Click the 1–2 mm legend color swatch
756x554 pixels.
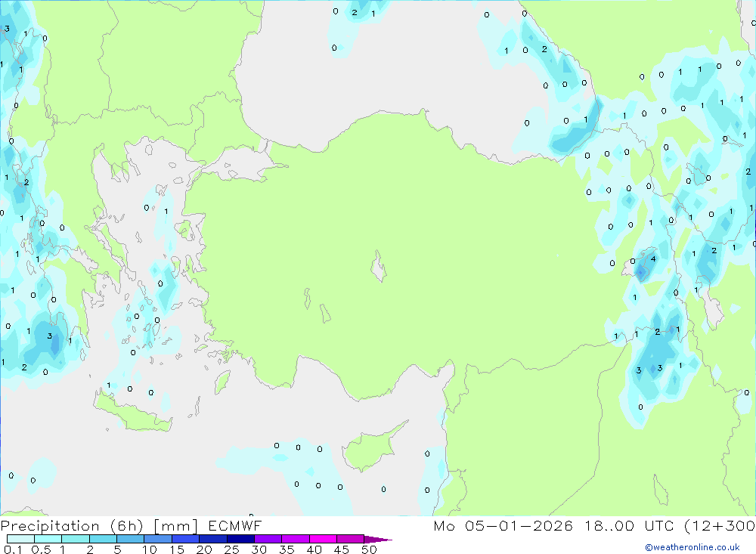[x=76, y=539]
